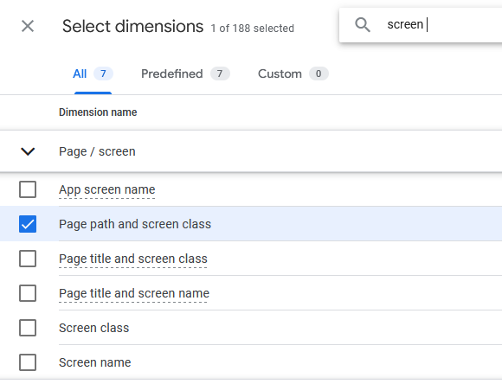Tick the Screen class checkbox
This screenshot has width=502, height=384.
click(28, 328)
